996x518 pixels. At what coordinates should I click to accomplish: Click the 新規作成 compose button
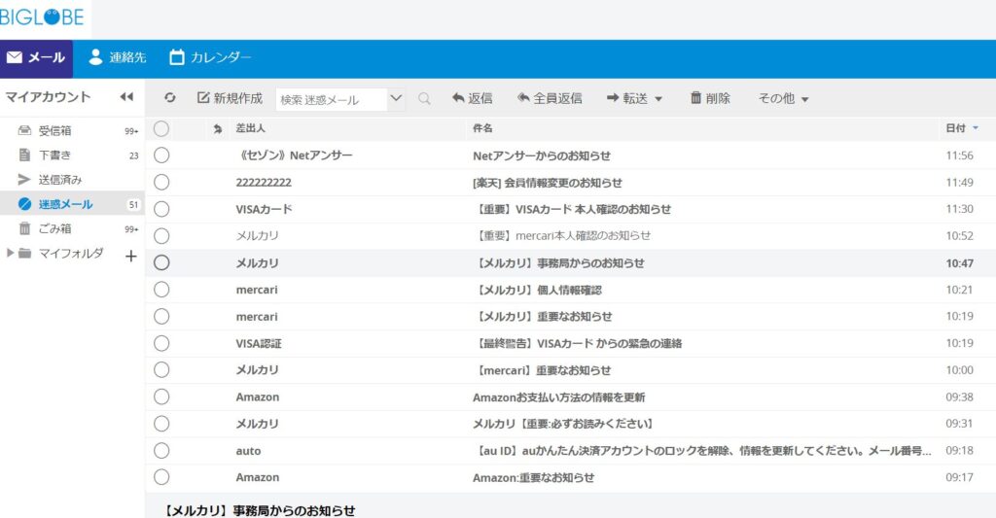pyautogui.click(x=230, y=98)
